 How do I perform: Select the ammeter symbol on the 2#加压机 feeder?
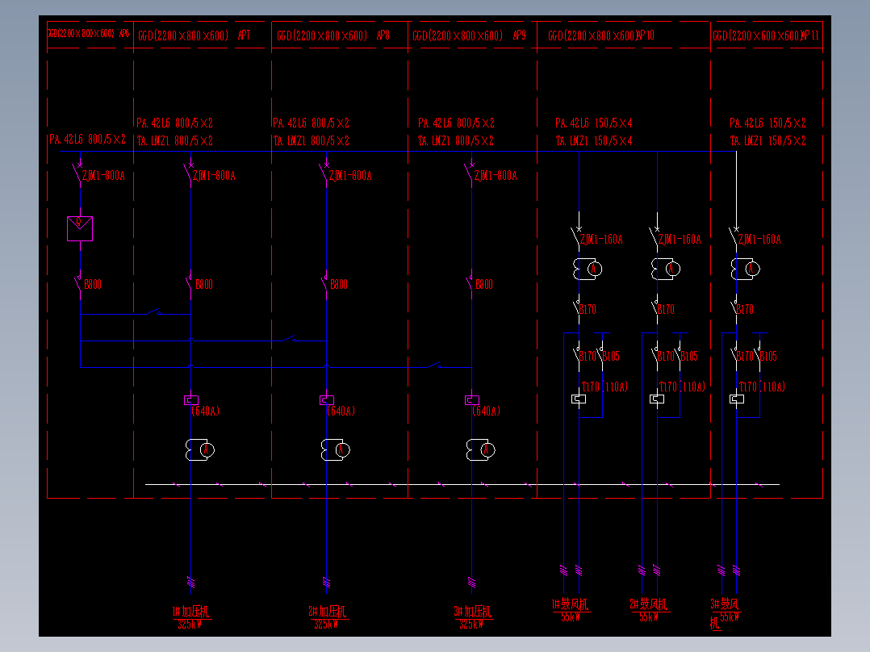coord(336,449)
